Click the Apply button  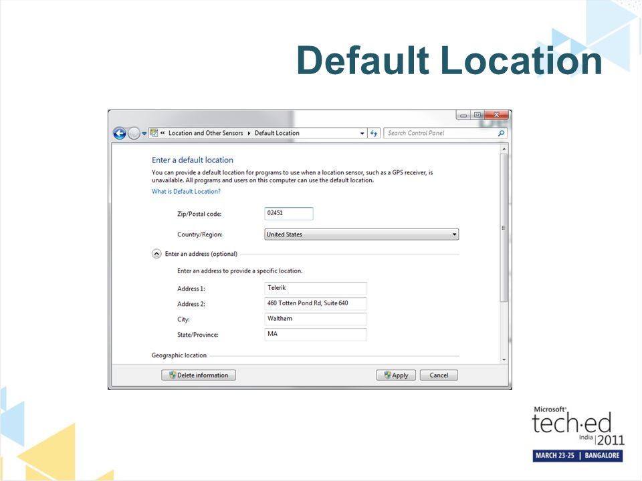pyautogui.click(x=396, y=375)
